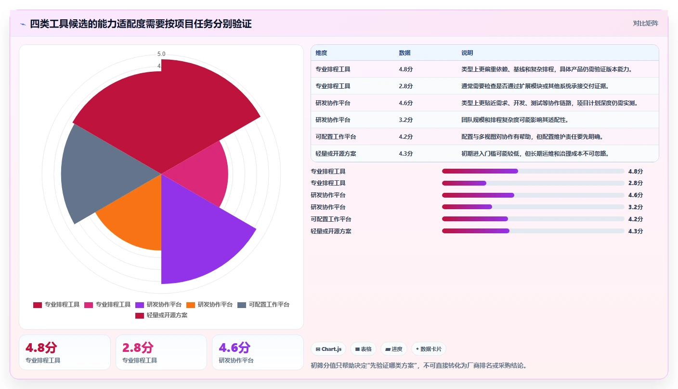Click the 数据 column header

point(404,53)
